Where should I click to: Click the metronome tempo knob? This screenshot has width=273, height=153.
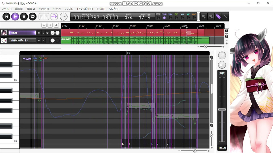click(x=64, y=17)
